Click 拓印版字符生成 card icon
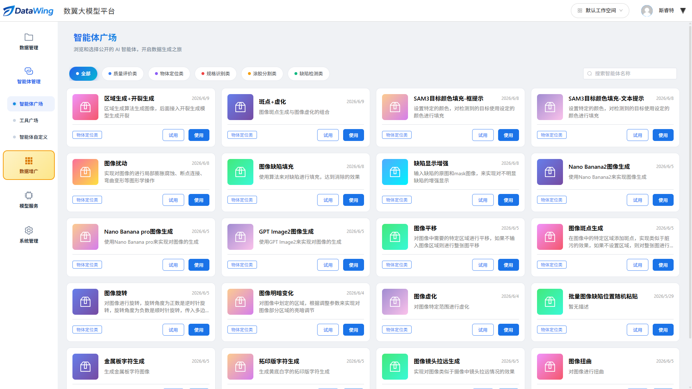This screenshot has height=389, width=692. pyautogui.click(x=240, y=367)
